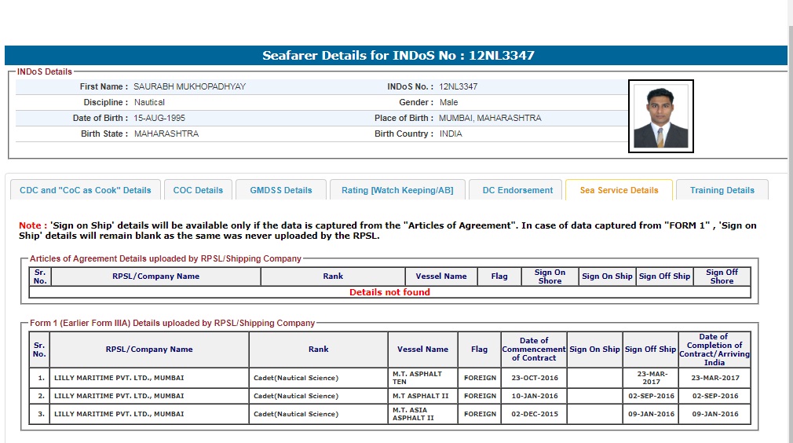Click the first name SAURABH MUKHOPADHYAY
This screenshot has width=793, height=443.
(x=189, y=86)
